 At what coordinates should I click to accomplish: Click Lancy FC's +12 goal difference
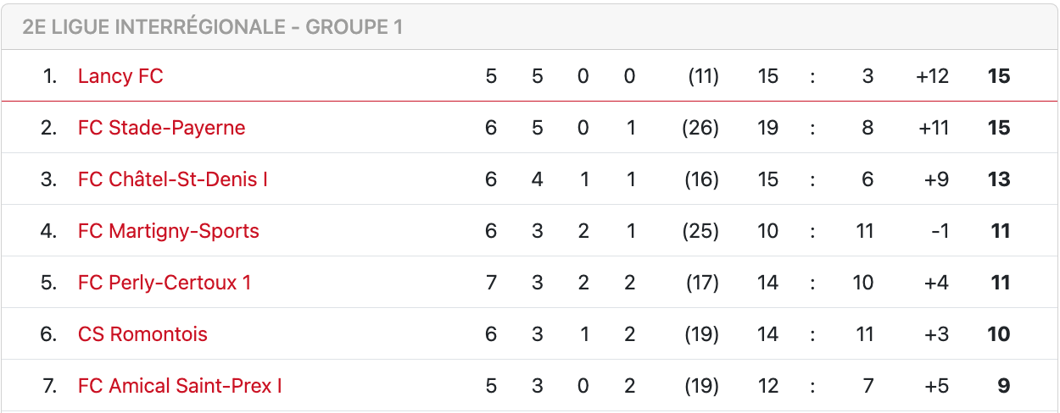point(932,76)
